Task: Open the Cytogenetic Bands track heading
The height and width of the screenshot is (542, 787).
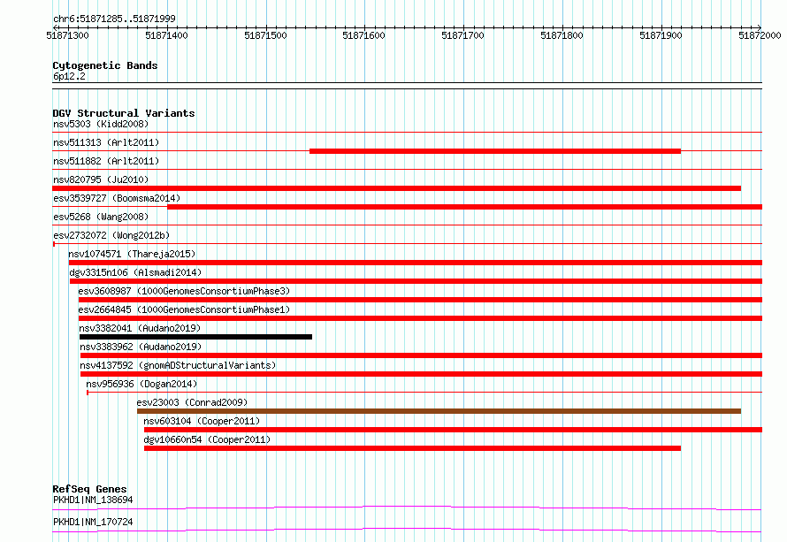Action: (105, 65)
